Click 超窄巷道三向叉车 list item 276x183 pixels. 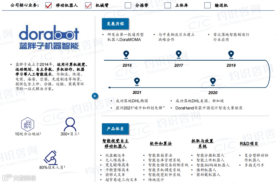pos(121,180)
